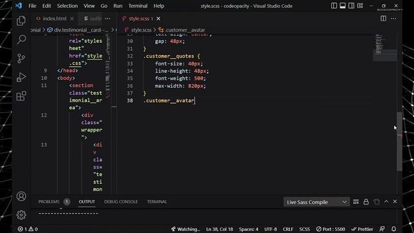414x233 pixels.
Task: Switch to the PROBLEMS panel tab
Action: tap(49, 201)
